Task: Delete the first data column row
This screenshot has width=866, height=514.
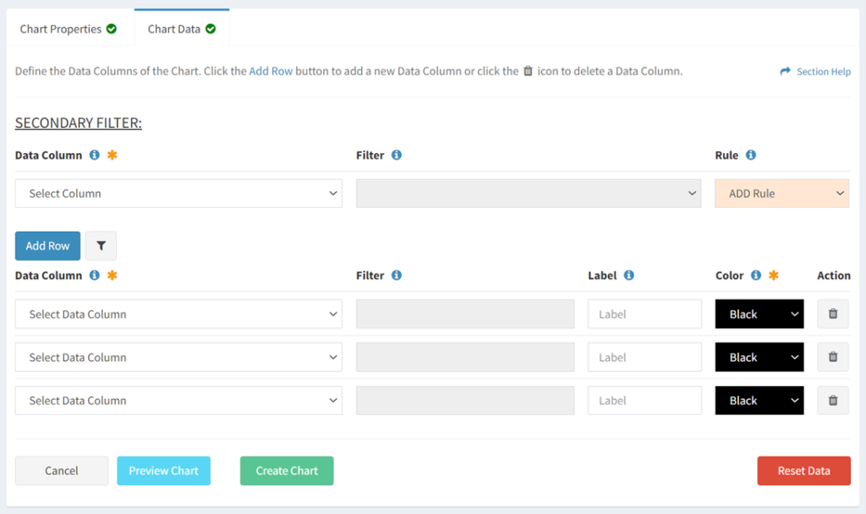Action: tap(833, 314)
